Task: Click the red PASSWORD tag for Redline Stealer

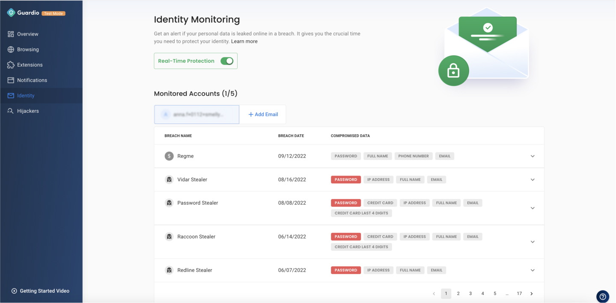Action: pos(346,270)
